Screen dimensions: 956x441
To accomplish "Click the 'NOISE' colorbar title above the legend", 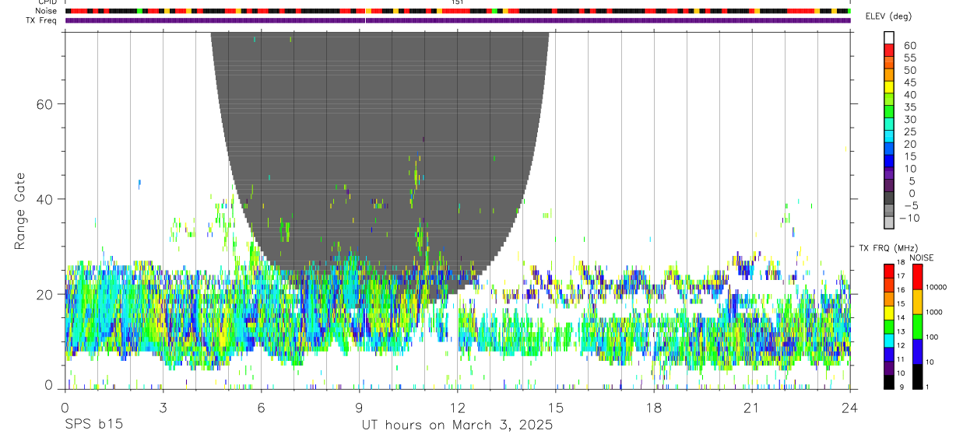I will (x=920, y=257).
